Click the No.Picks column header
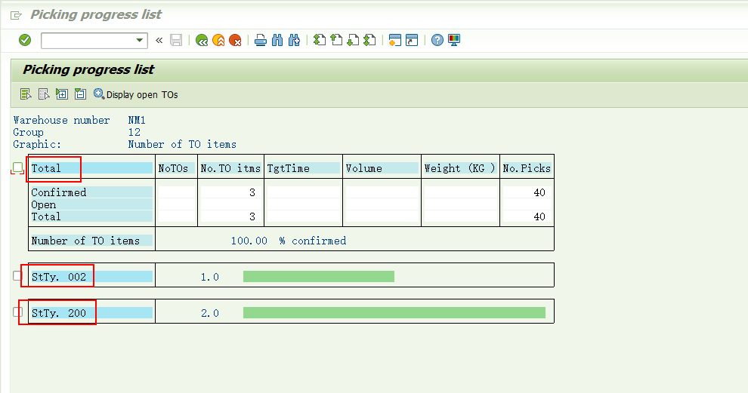This screenshot has width=748, height=393. point(527,168)
